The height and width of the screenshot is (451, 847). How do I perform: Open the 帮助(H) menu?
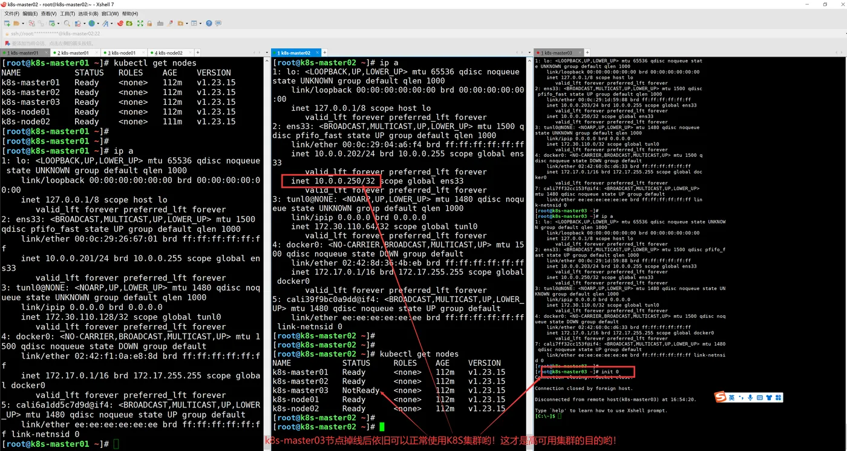tap(130, 13)
